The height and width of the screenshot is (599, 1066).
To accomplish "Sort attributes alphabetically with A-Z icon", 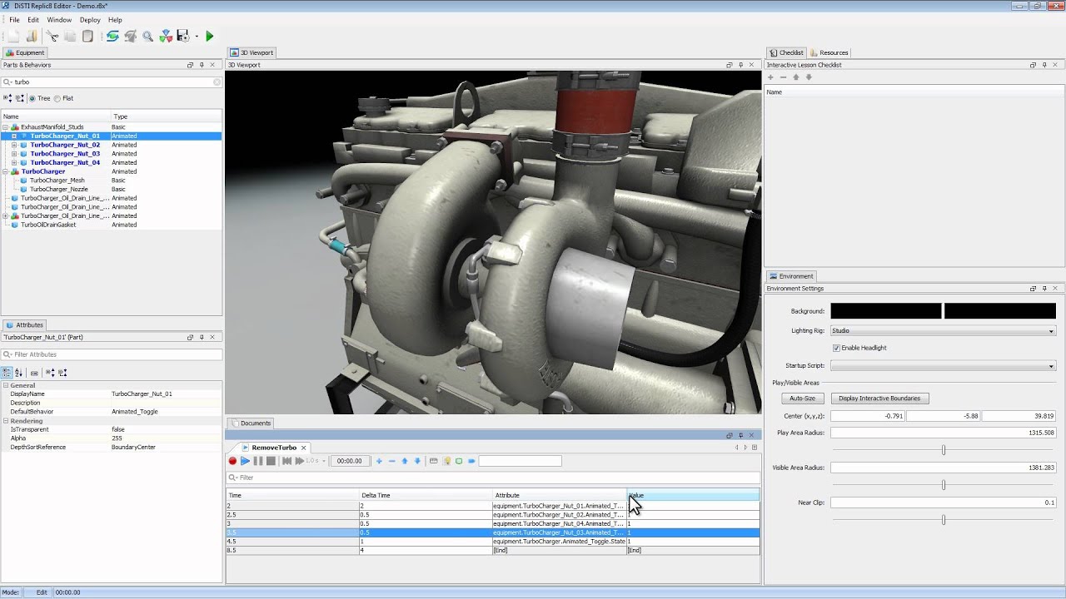I will tap(18, 373).
